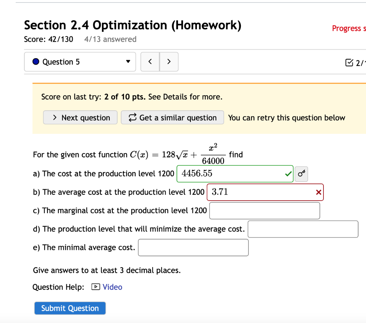Submit the question with Submit Question button

[70, 308]
